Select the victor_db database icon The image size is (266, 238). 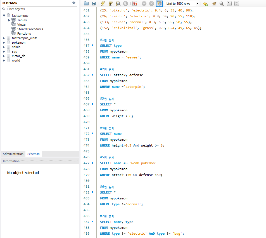[x=8, y=56]
